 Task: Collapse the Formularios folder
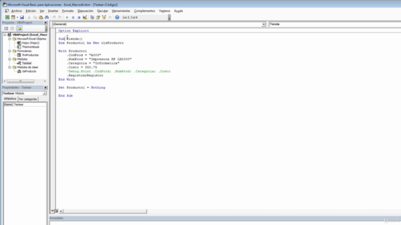click(x=9, y=51)
